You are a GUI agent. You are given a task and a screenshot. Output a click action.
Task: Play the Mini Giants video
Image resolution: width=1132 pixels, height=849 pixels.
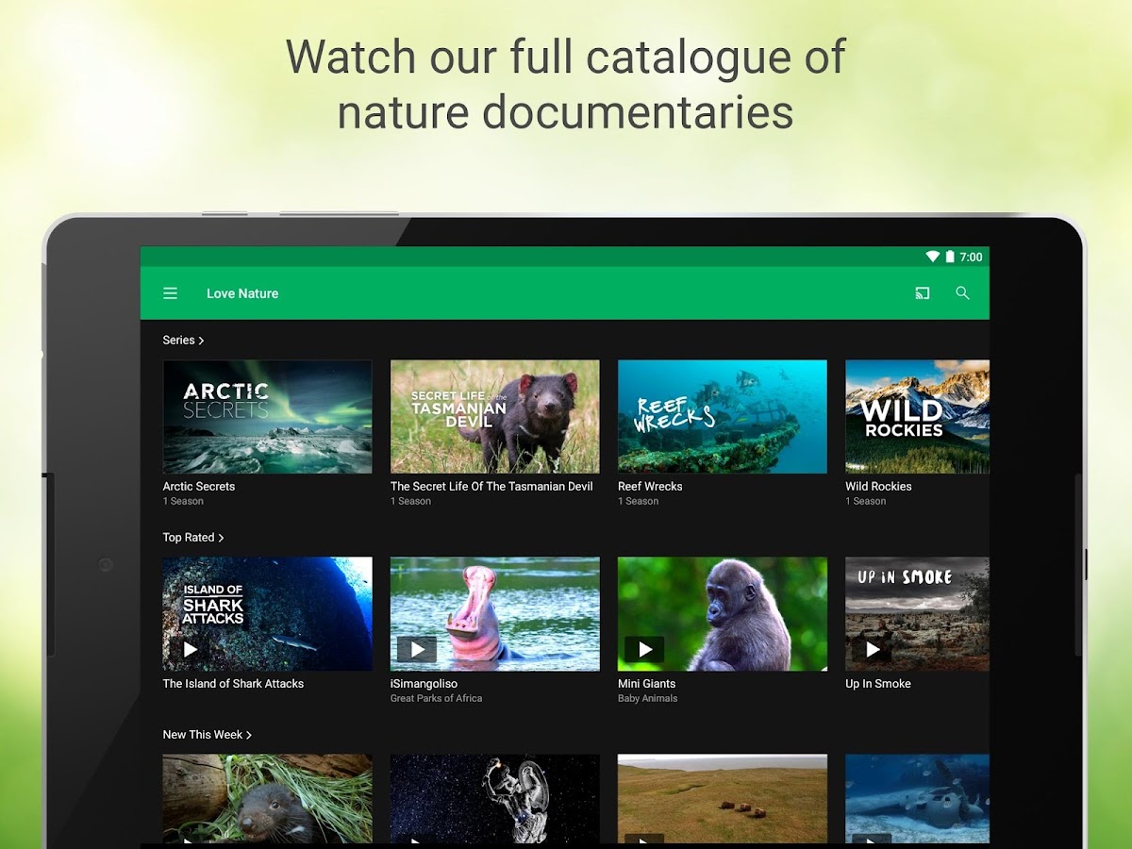[x=644, y=649]
